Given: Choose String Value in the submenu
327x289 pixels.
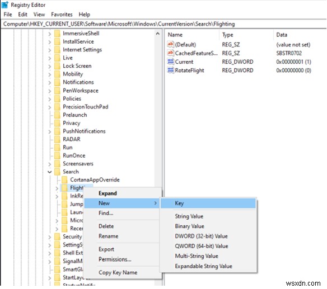Looking at the screenshot, I should coord(208,216).
